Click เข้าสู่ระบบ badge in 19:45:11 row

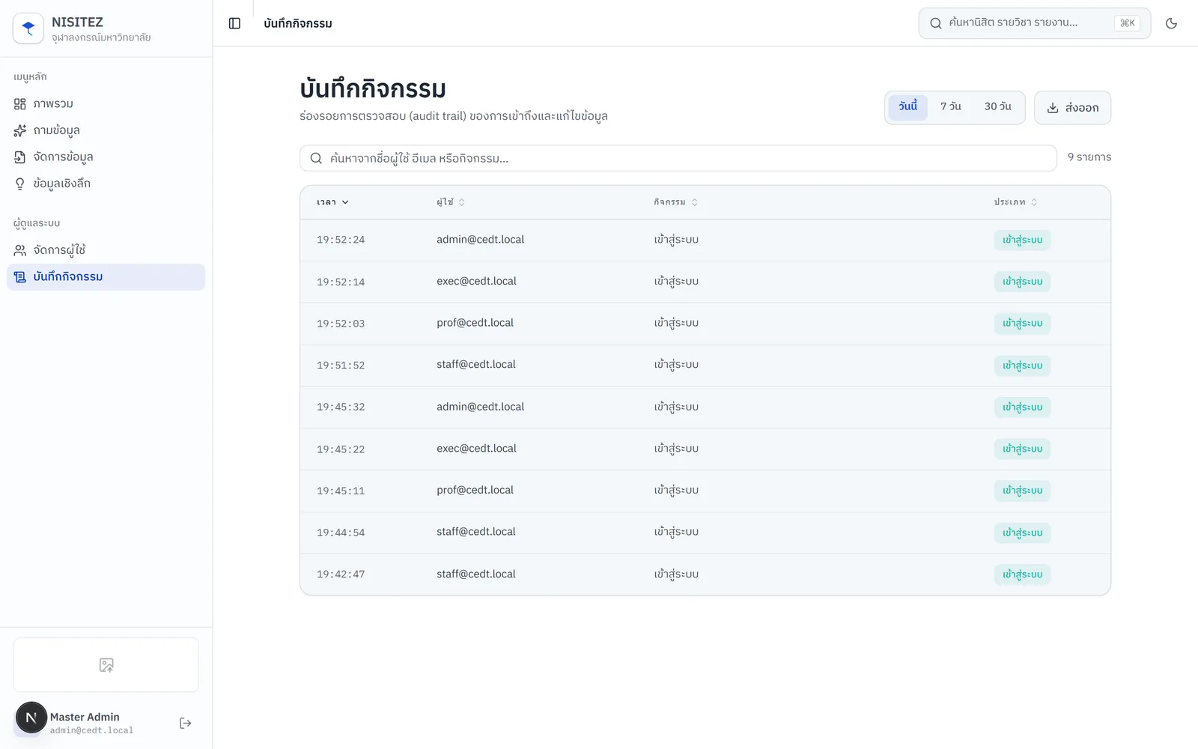tap(1022, 491)
